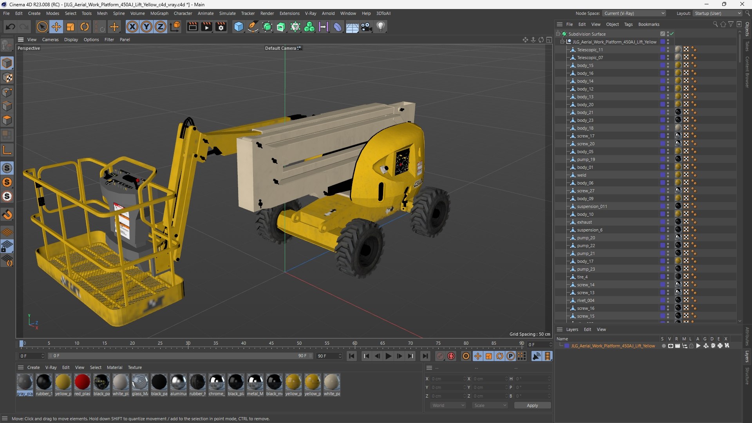Image resolution: width=752 pixels, height=423 pixels.
Task: Enable Autokeying button
Action: tap(451, 356)
